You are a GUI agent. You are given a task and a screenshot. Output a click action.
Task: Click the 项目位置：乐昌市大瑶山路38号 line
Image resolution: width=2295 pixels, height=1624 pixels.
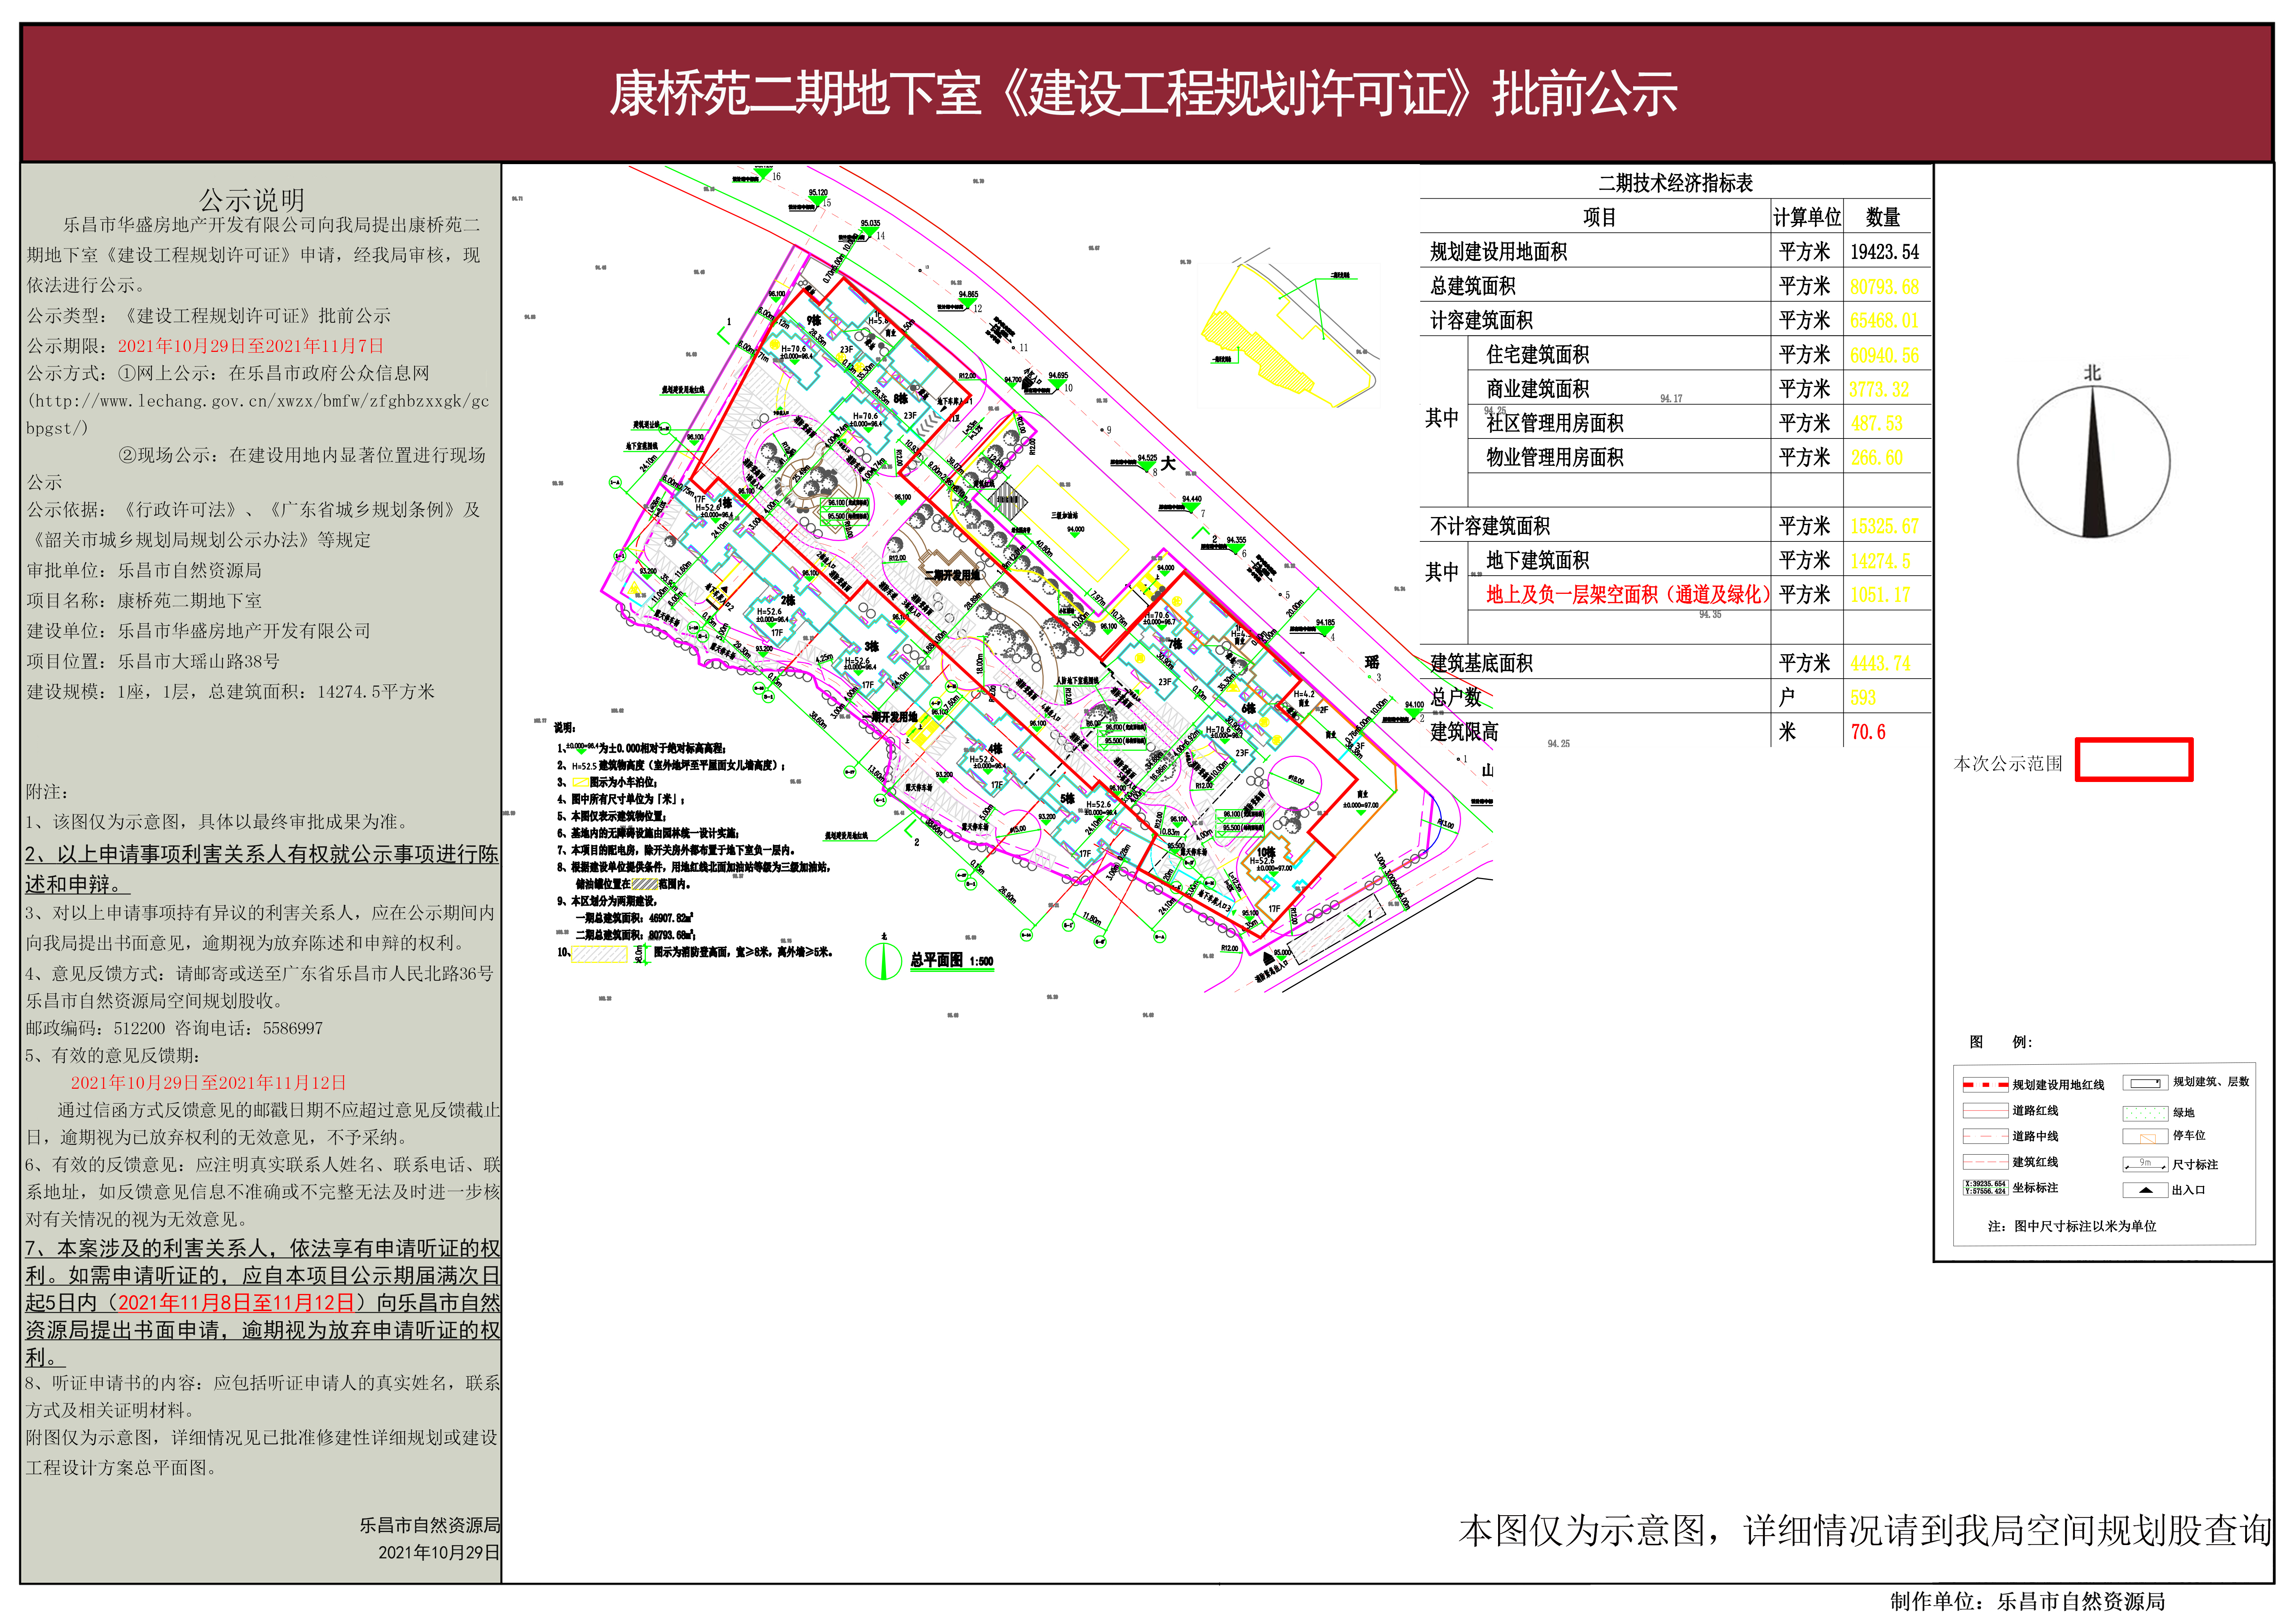click(x=153, y=661)
